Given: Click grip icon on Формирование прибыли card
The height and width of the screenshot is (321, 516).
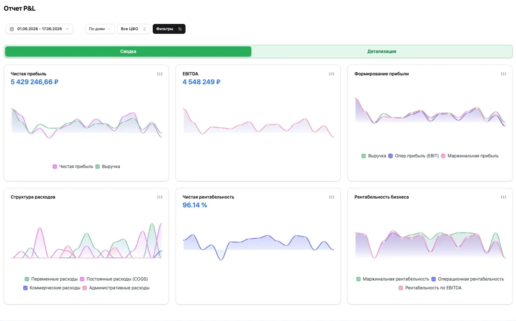Looking at the screenshot, I should pos(503,74).
